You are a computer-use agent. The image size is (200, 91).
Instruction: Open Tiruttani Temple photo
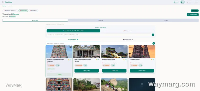click(x=142, y=51)
